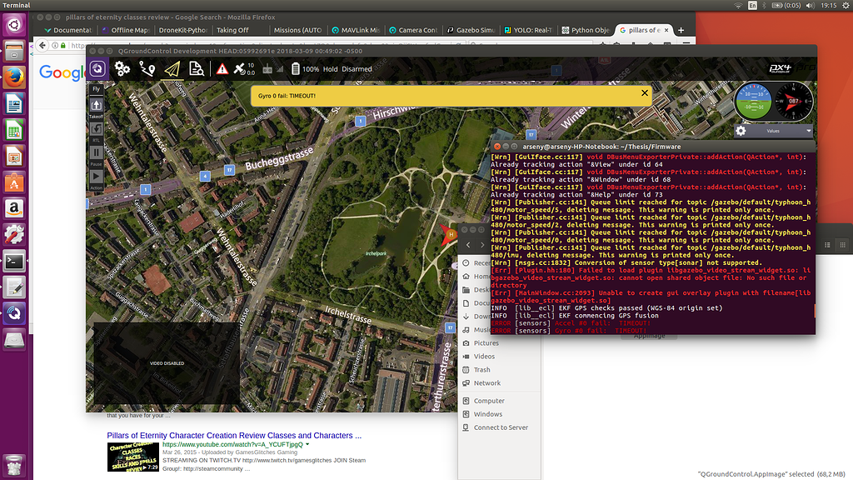This screenshot has height=480, width=853.
Task: Open a new Firefox tab with plus button
Action: [681, 30]
